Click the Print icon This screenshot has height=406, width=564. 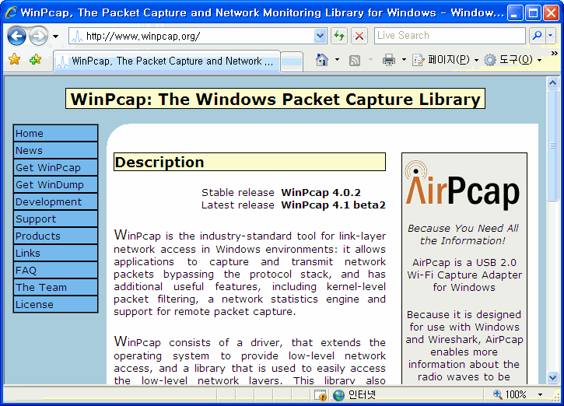point(389,60)
